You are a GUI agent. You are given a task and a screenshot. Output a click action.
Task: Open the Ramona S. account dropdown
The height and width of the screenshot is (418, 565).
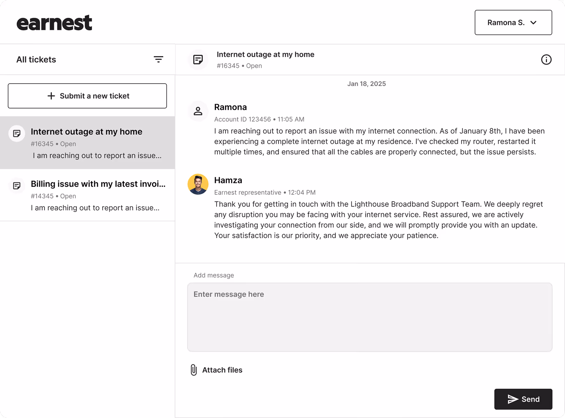513,23
